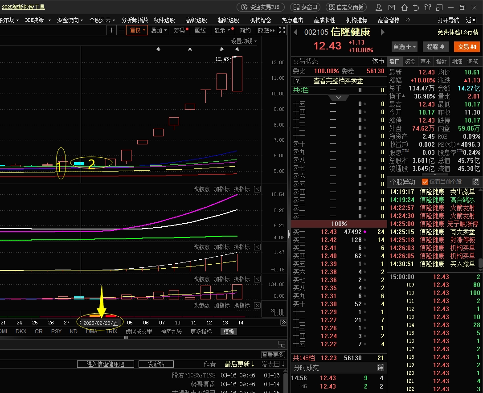The width and height of the screenshot is (483, 393).
Task: Open 详 detail icon beside 分时成交
Action: 380,368
